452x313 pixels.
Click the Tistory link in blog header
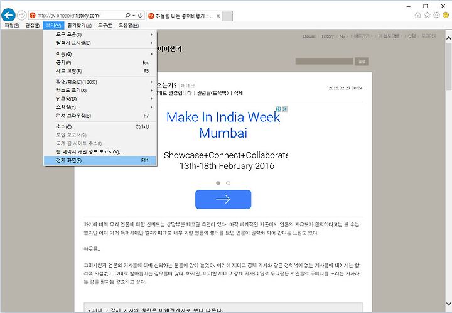328,36
